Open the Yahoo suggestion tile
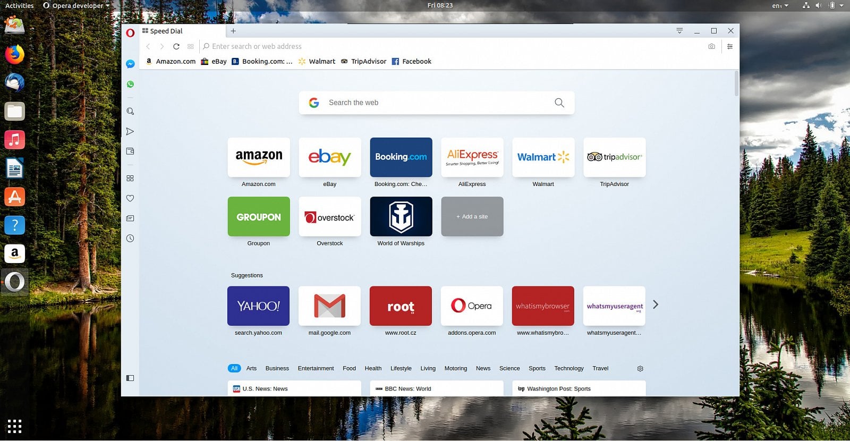Image resolution: width=850 pixels, height=441 pixels. pos(259,306)
